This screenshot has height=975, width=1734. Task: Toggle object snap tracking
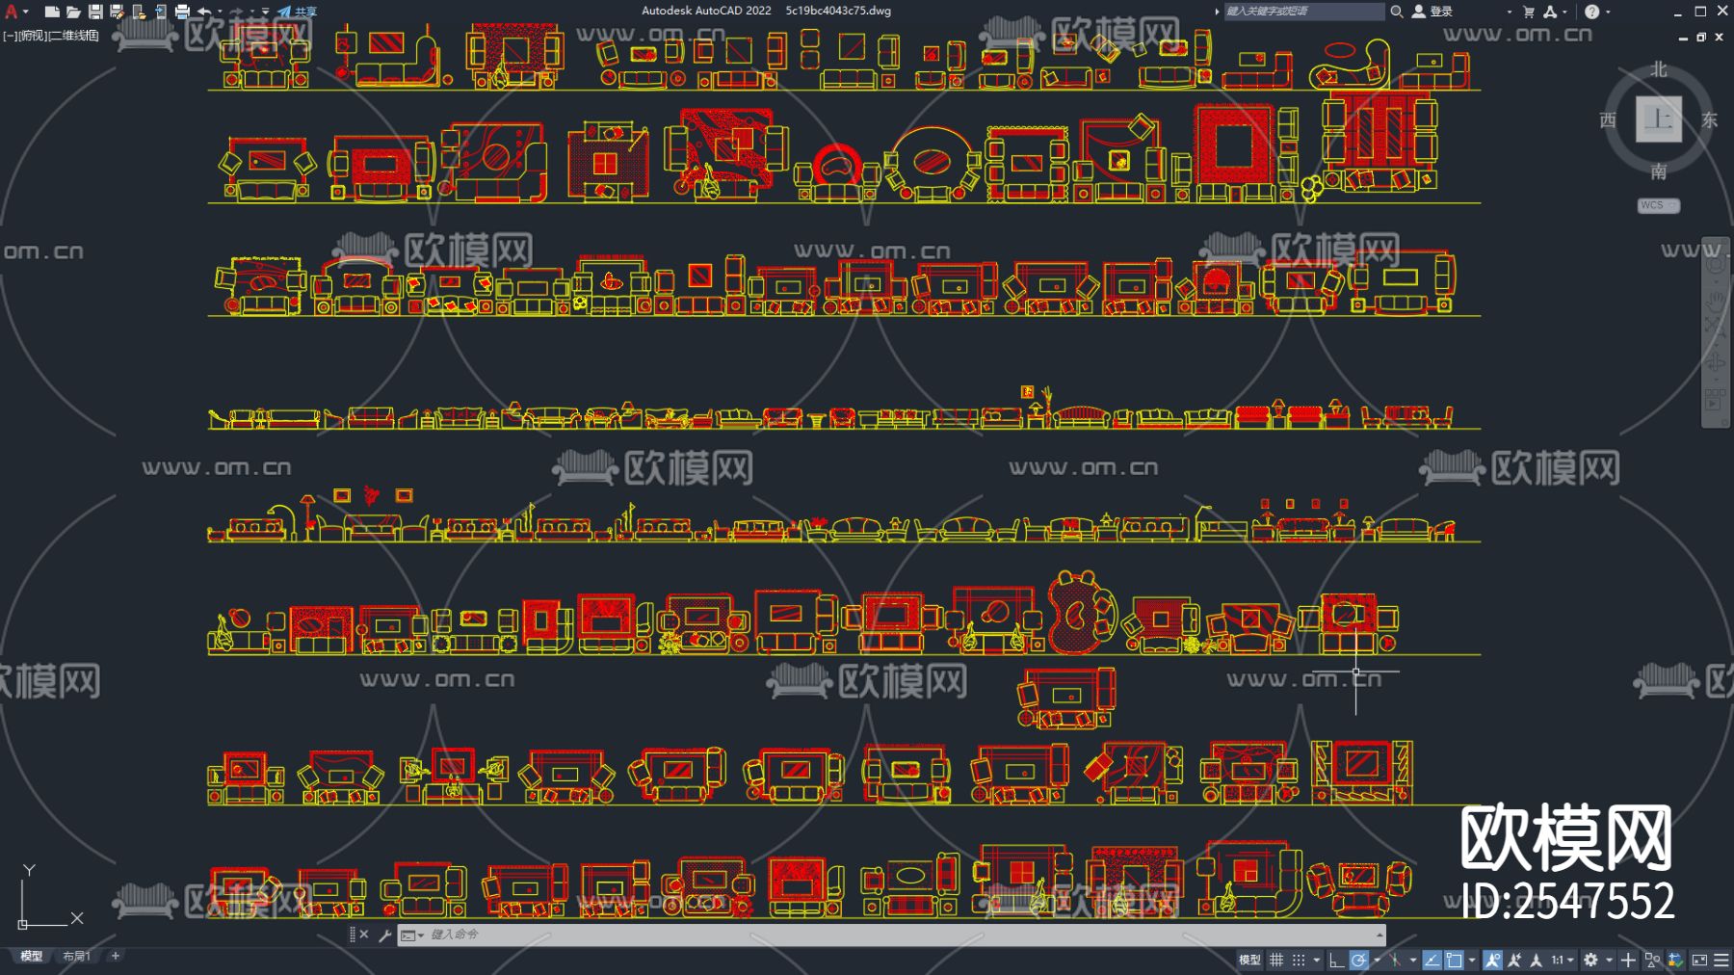pyautogui.click(x=1432, y=961)
